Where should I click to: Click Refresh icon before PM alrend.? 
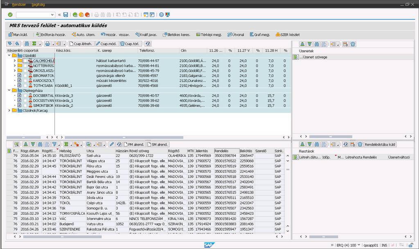[x=119, y=144]
